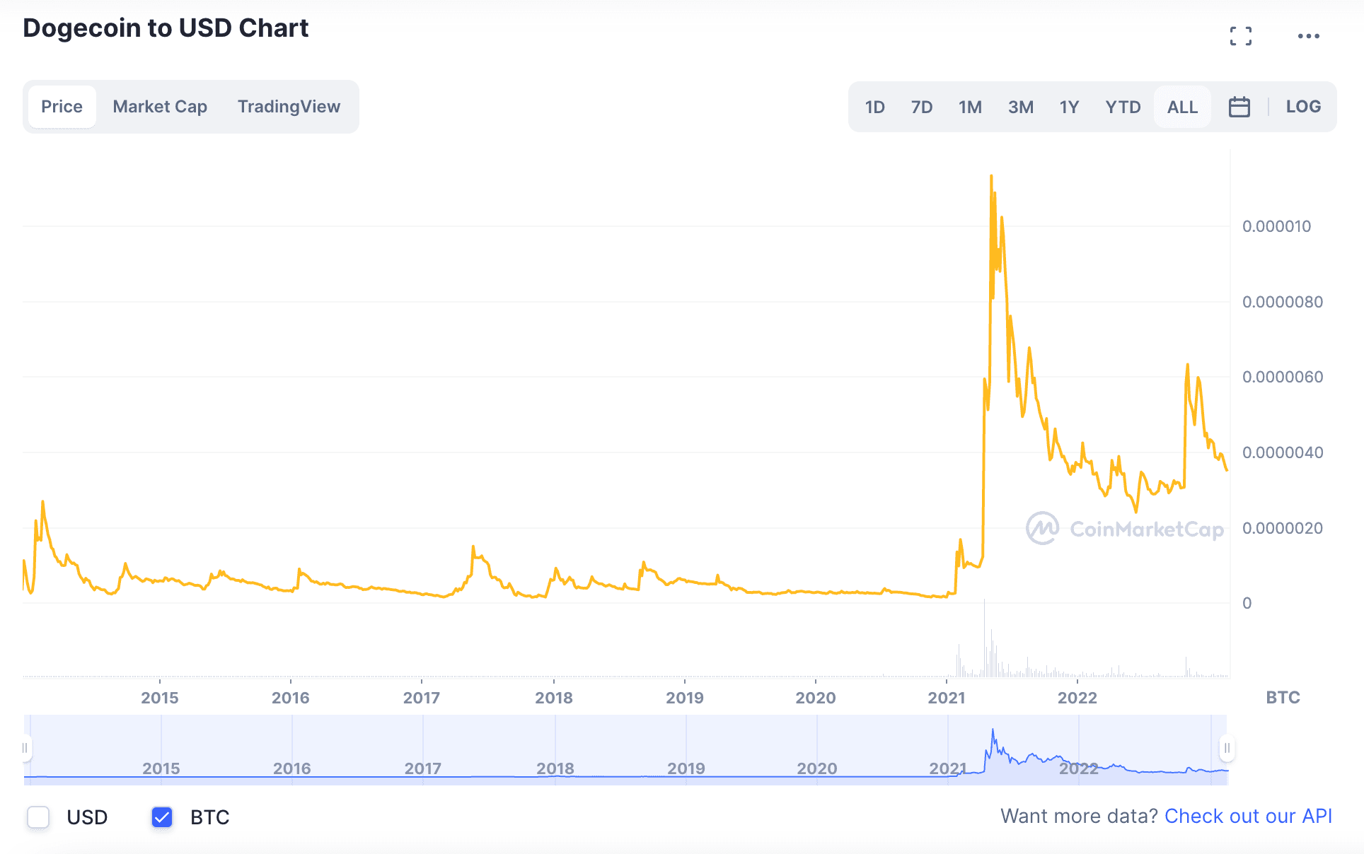
Task: Switch to the Market Cap tab
Action: (160, 107)
